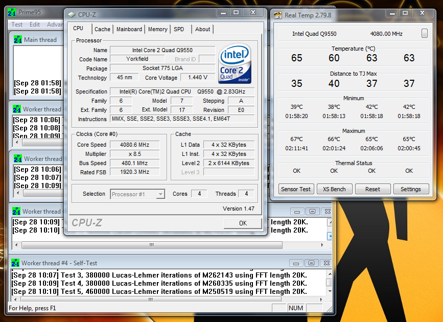Viewport: 443px width, 322px height.
Task: Click the right scroll arrow of the third Worker thread
Action: pyautogui.click(x=322, y=245)
